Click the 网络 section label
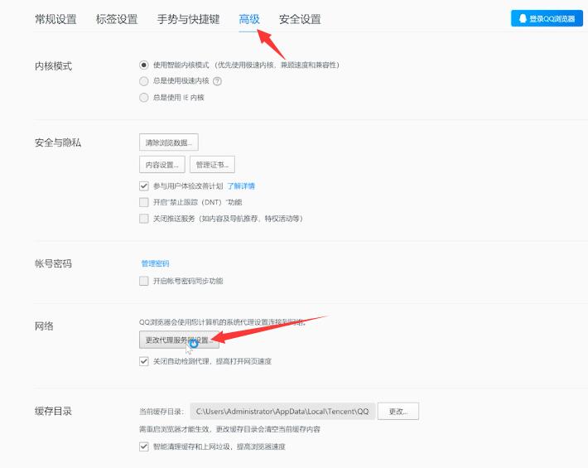Image resolution: width=588 pixels, height=468 pixels. pyautogui.click(x=44, y=326)
